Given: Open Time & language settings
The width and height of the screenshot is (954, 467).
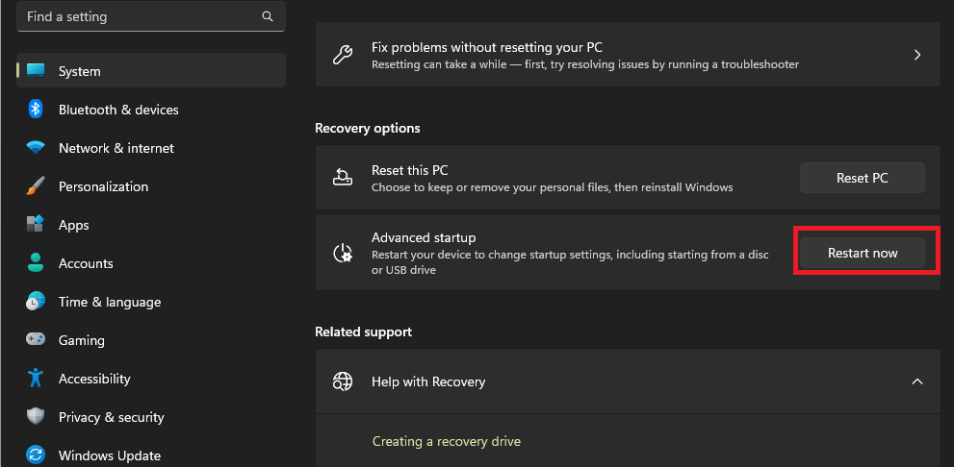Looking at the screenshot, I should click(151, 301).
